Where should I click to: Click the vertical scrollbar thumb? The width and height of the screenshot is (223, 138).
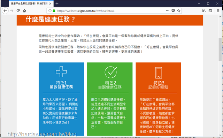220,49
